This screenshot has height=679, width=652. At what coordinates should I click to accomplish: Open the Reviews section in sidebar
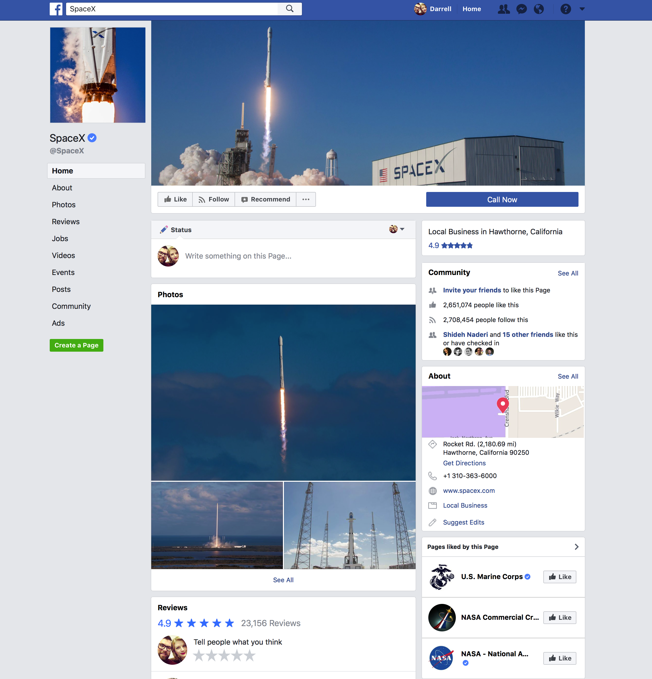pos(66,222)
